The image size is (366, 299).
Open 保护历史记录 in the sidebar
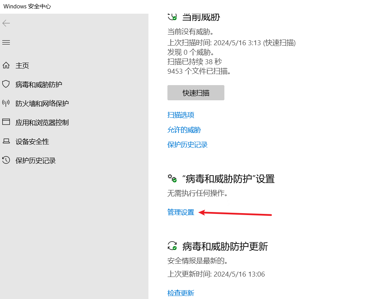35,160
